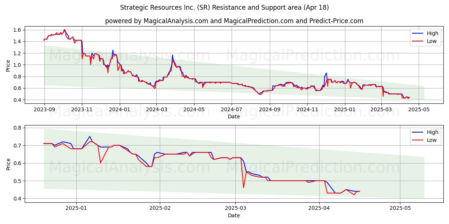This screenshot has height=224, width=449.
Task: Click the '2025-01' label on top chart axis
Action: point(345,110)
